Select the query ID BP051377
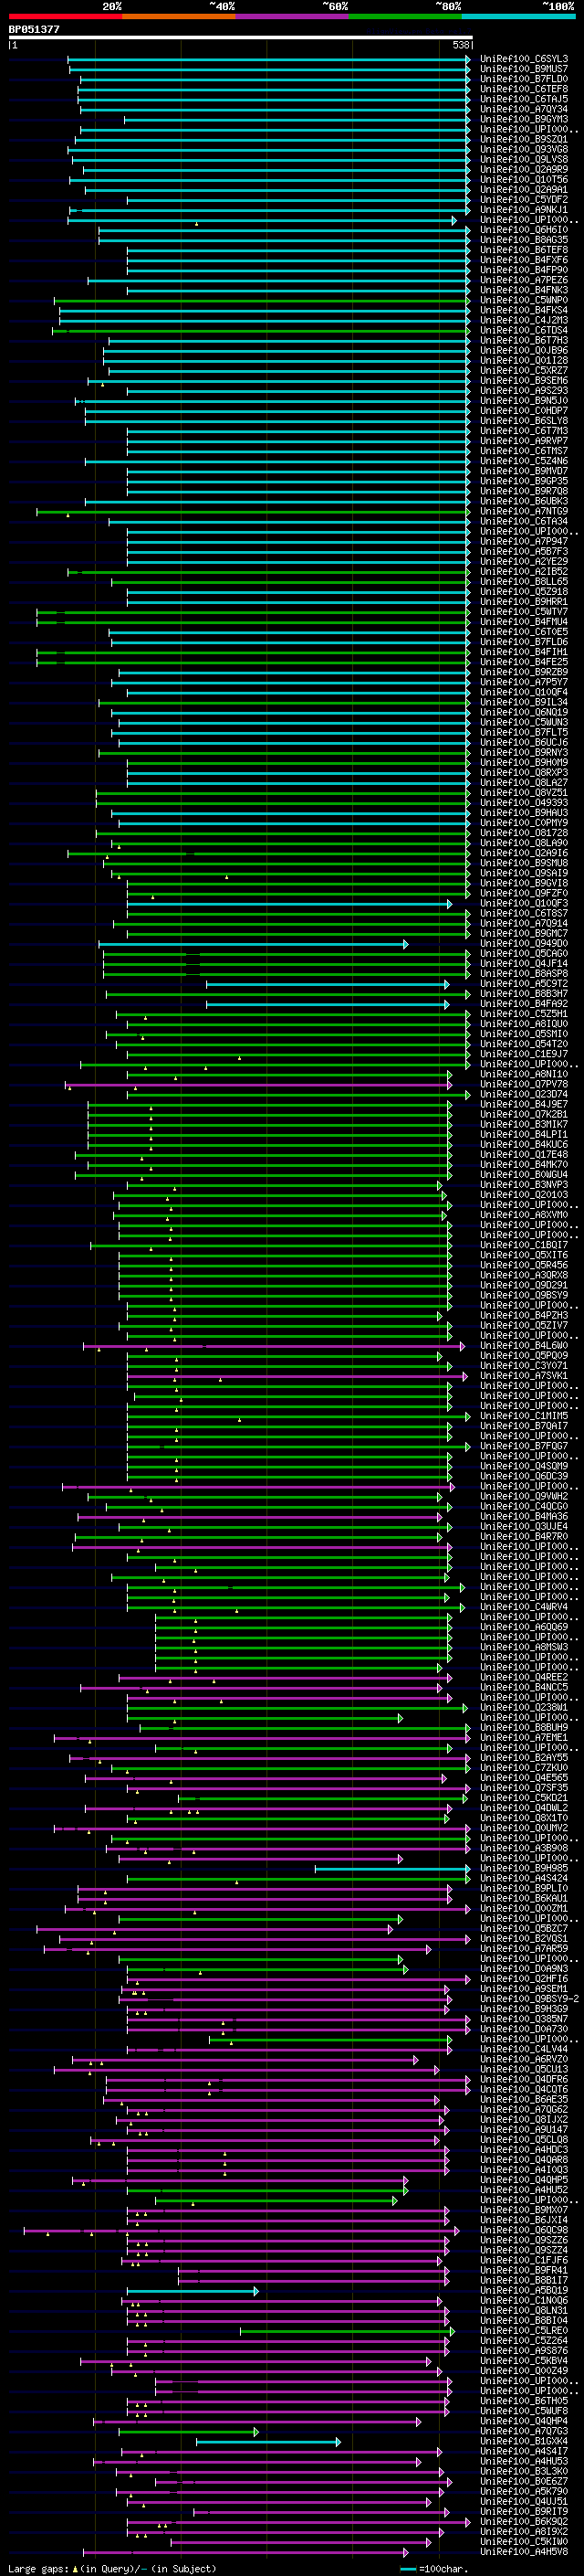The image size is (584, 2576). [34, 29]
